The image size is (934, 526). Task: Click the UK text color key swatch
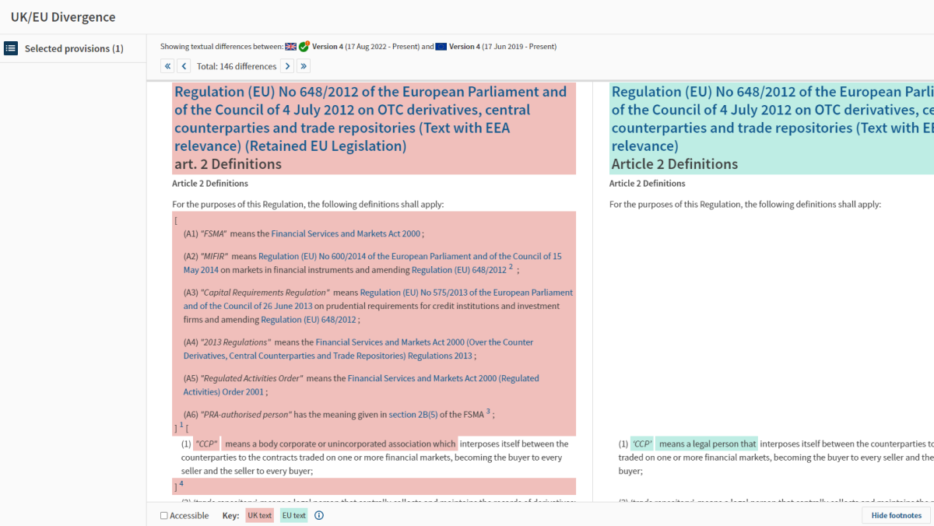click(x=259, y=515)
